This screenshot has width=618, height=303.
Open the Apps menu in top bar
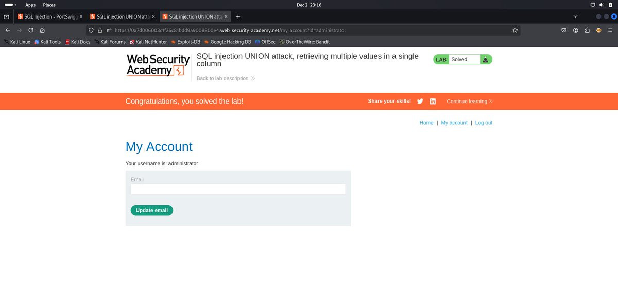click(30, 5)
